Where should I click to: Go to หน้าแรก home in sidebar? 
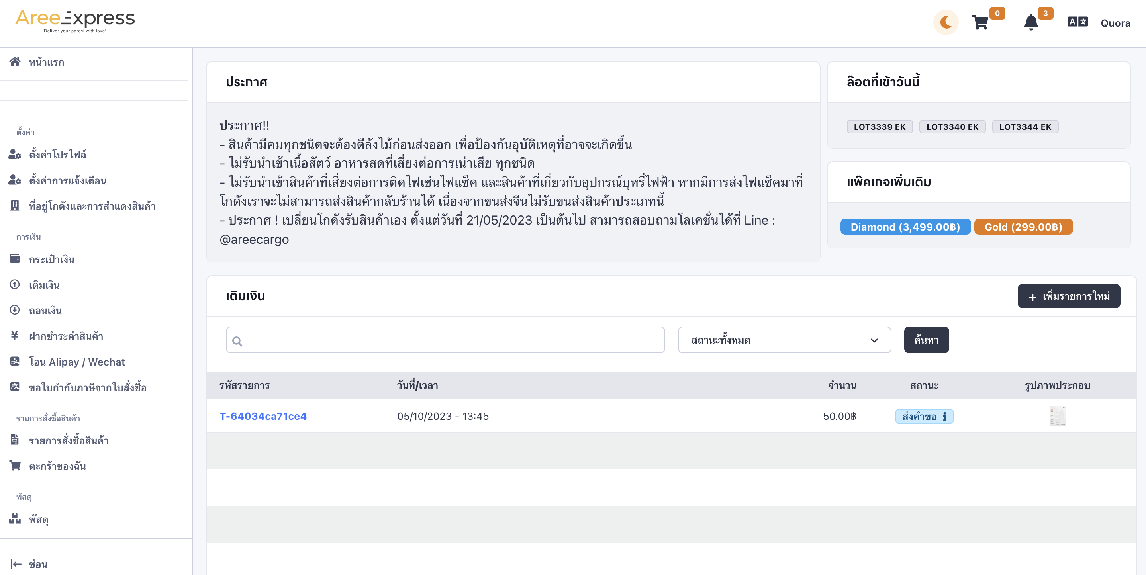point(47,62)
